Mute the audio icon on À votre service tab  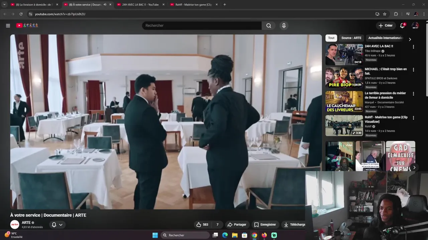105,5
